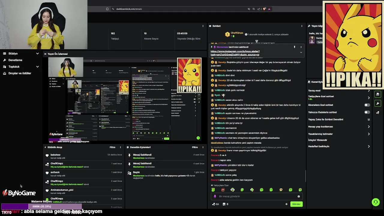Click the purple microphone identity icon in chat input
Image resolution: width=384 pixels, height=216 pixels.
[215, 196]
